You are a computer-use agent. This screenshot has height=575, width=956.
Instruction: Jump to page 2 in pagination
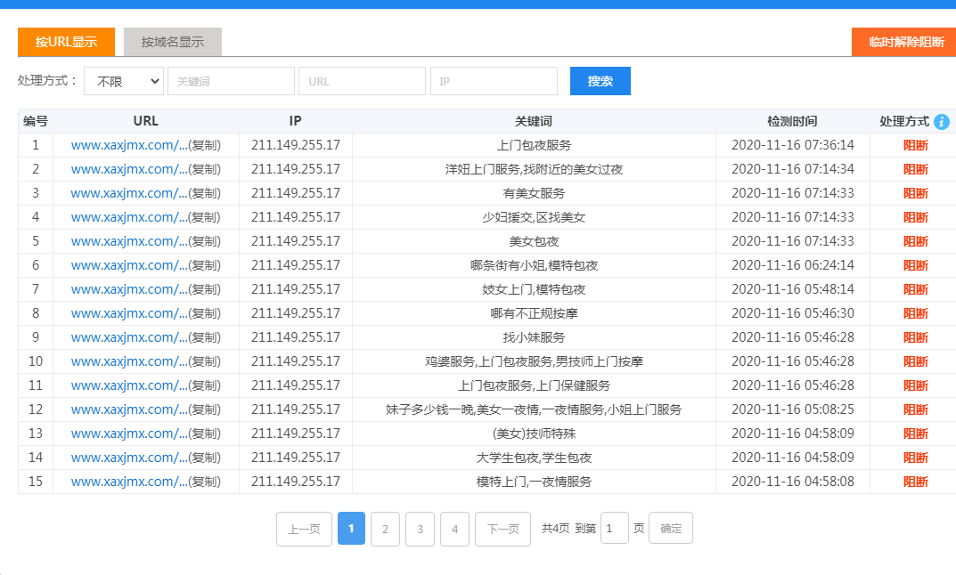point(385,528)
